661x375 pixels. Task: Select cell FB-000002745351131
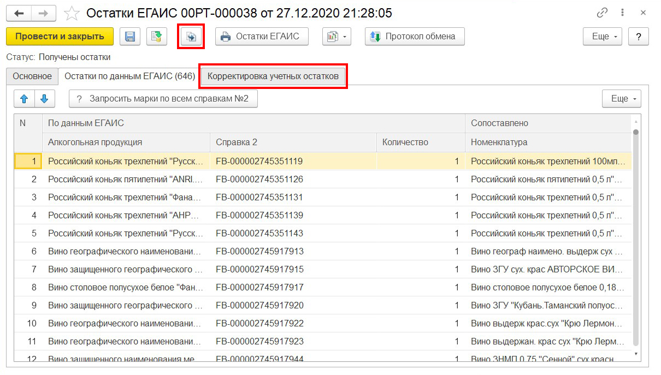293,197
